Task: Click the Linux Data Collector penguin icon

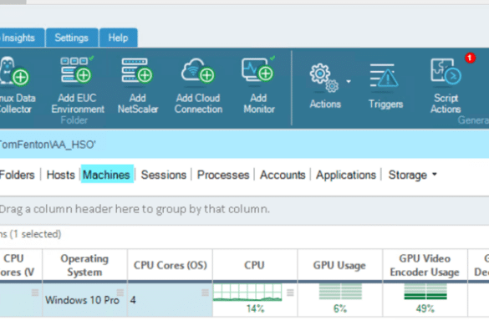Action: 13,71
